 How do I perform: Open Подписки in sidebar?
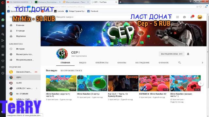(23, 36)
